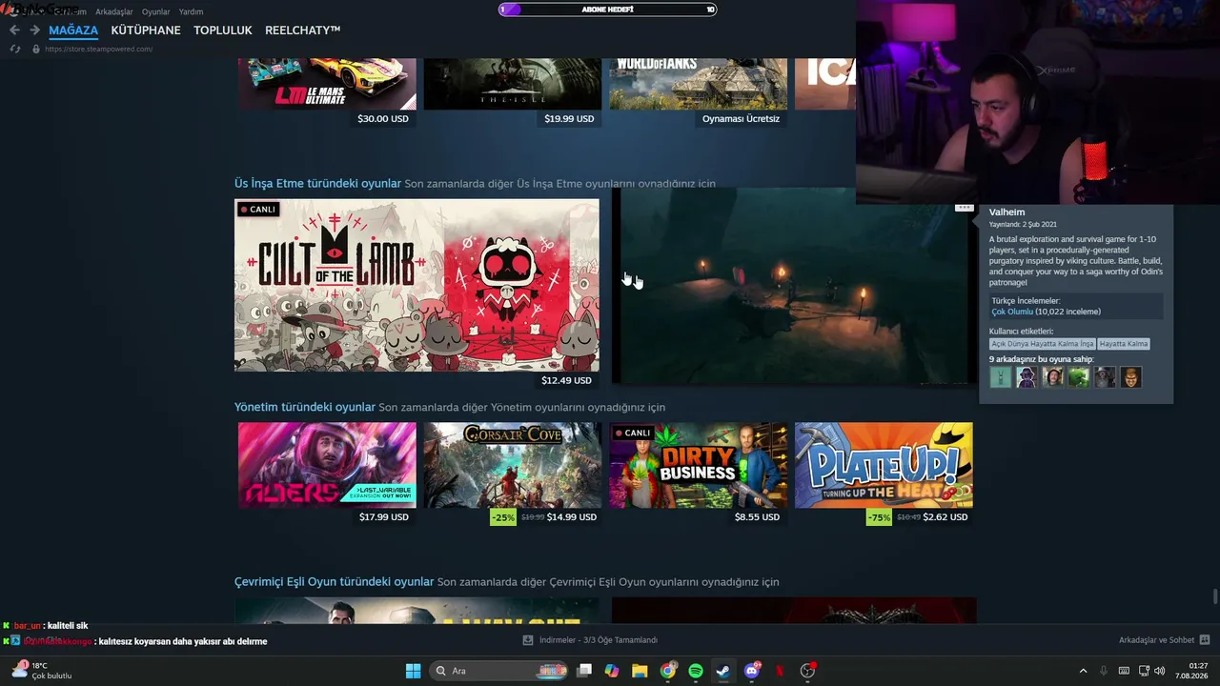The height and width of the screenshot is (686, 1220).
Task: Open 'Arkadaşlar ve Sohbet' friends chat
Action: [x=1164, y=640]
